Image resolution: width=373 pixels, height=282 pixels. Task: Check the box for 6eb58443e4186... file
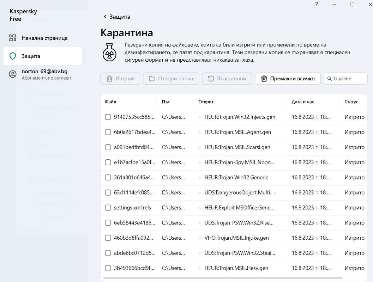(108, 223)
